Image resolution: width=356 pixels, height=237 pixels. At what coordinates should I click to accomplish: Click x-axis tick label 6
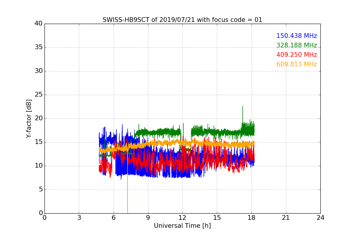tap(113, 218)
